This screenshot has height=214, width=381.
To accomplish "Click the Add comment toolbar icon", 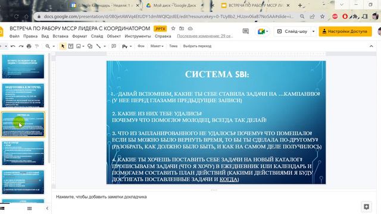I will coord(114,46).
